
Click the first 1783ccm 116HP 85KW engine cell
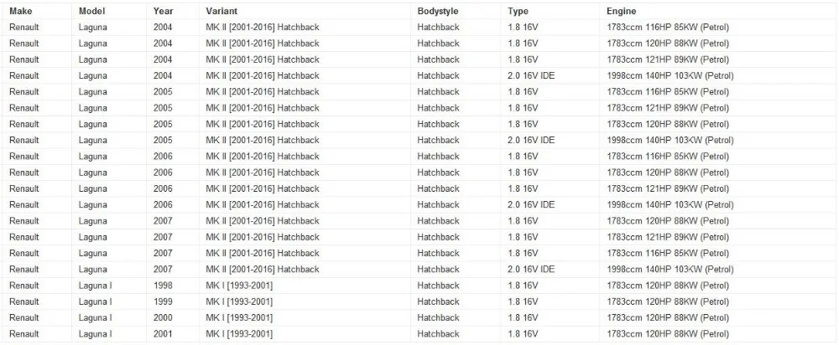click(x=668, y=28)
